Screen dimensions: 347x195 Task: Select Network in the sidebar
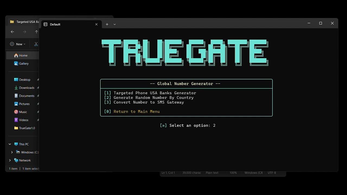pyautogui.click(x=25, y=160)
